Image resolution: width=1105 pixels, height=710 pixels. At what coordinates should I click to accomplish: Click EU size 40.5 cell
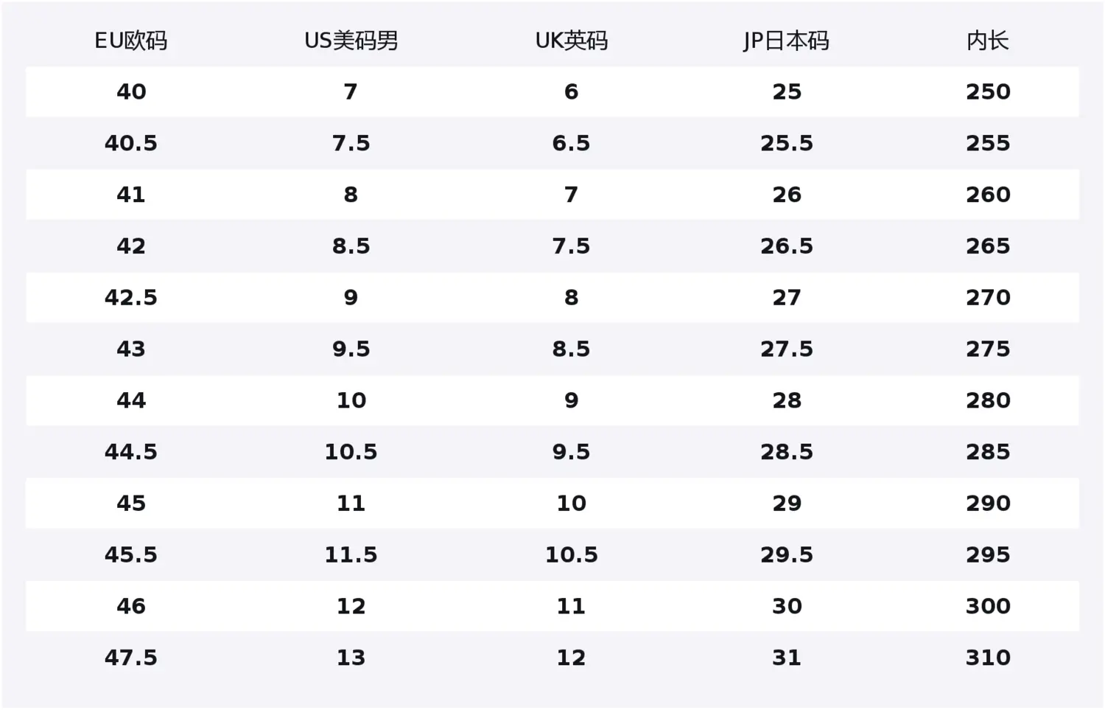(x=131, y=143)
